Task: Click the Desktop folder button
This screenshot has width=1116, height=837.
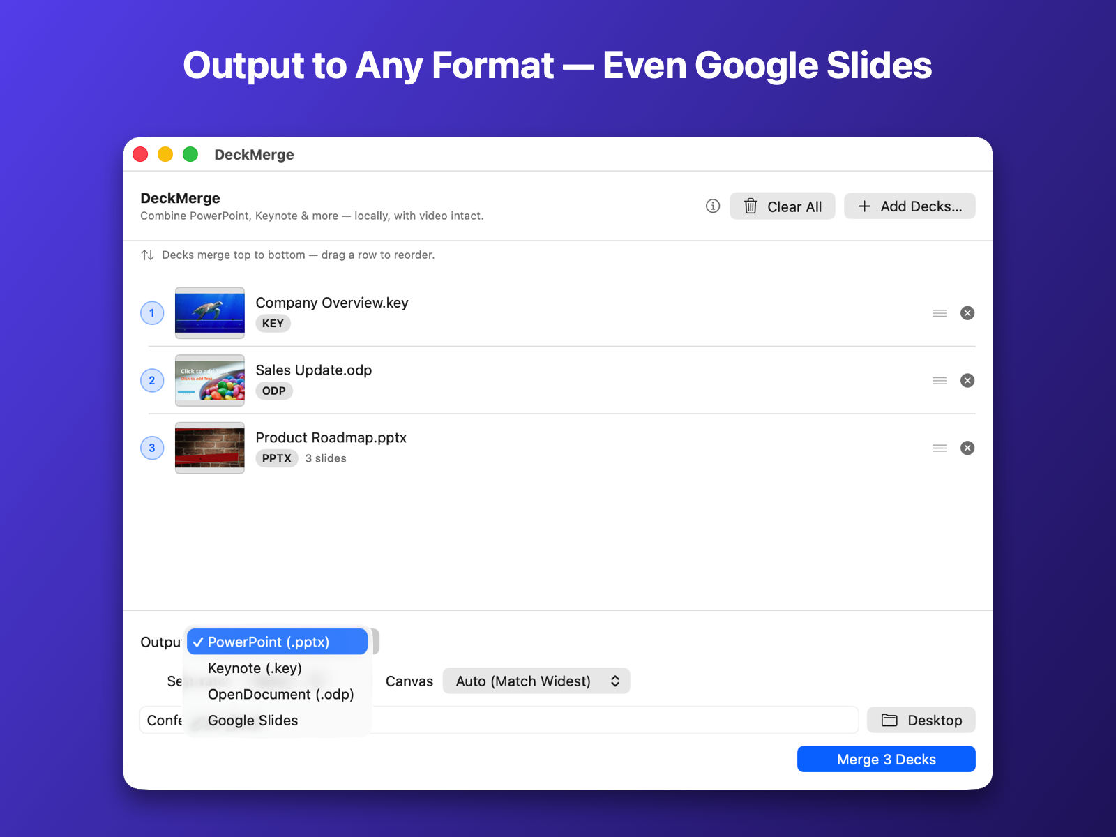Action: [921, 720]
